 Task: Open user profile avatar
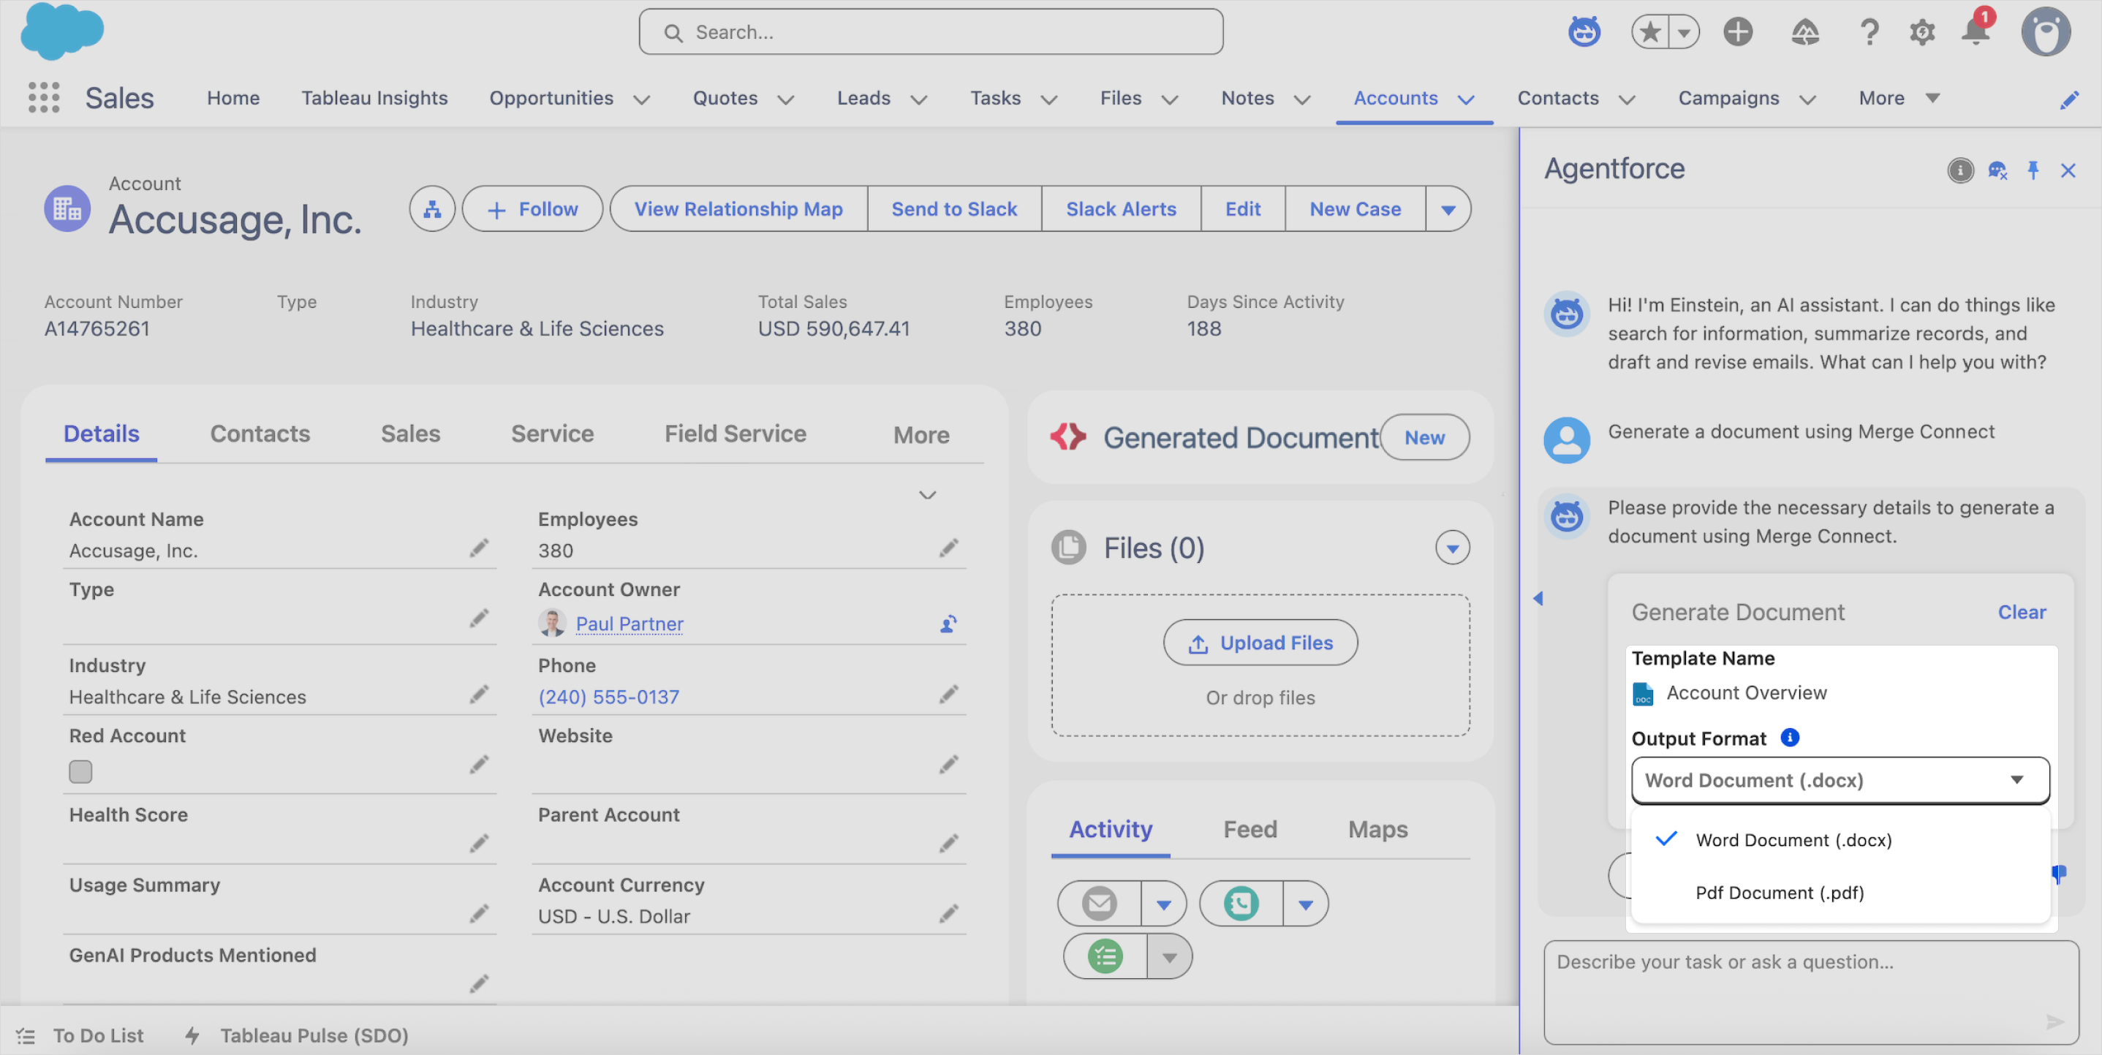pos(2045,32)
